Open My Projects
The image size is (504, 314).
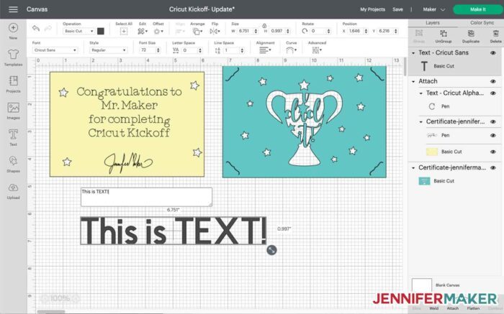(x=372, y=9)
